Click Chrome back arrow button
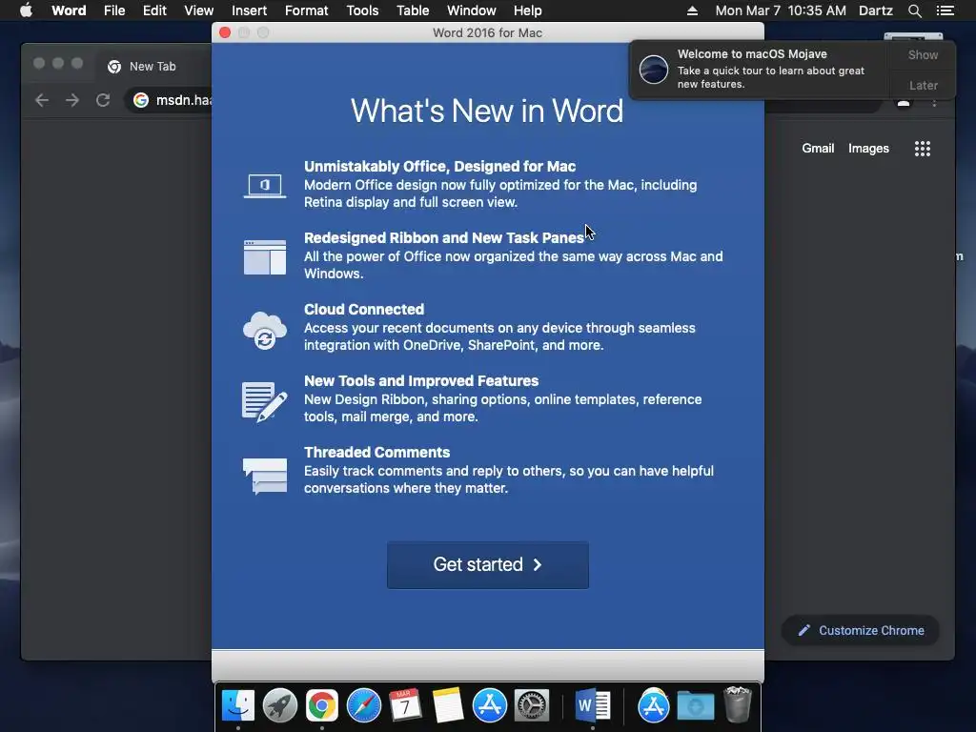The width and height of the screenshot is (976, 732). (42, 100)
